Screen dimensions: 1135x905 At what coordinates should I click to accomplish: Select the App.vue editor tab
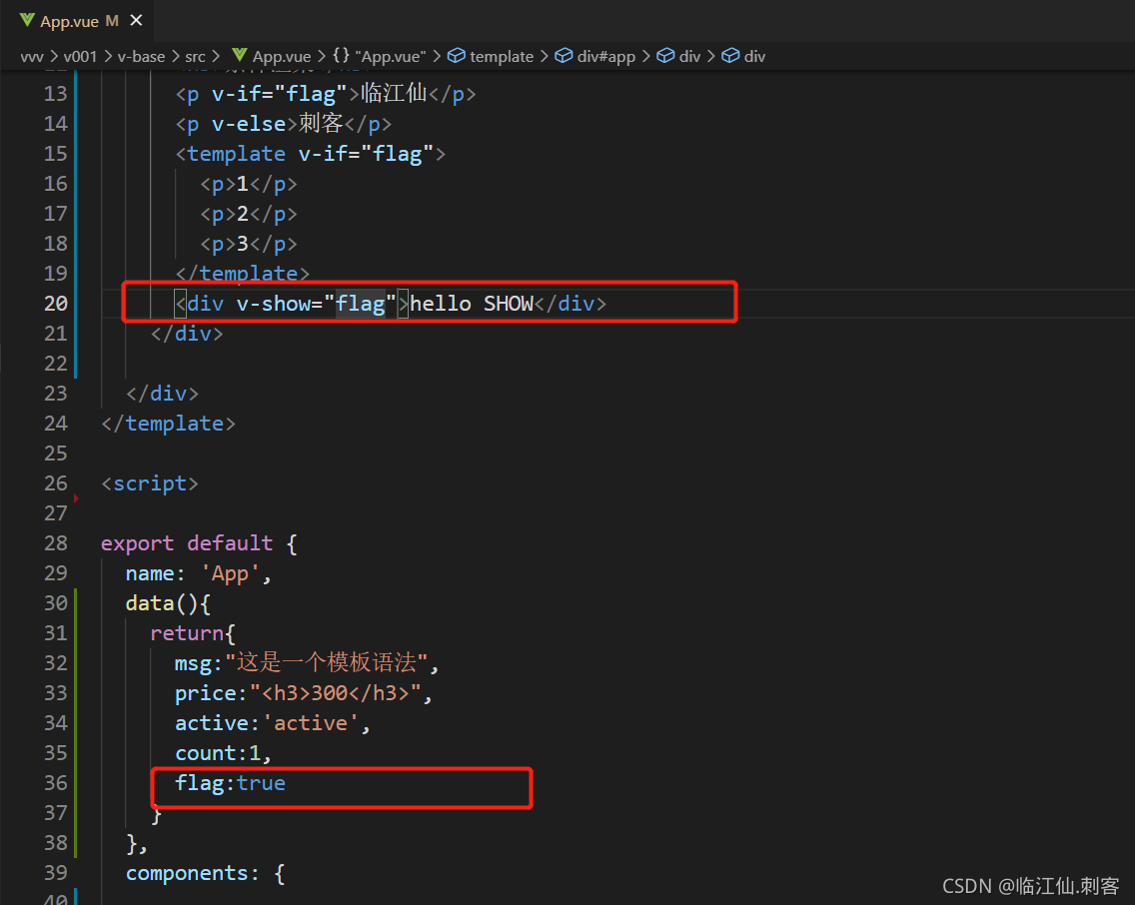[78, 21]
